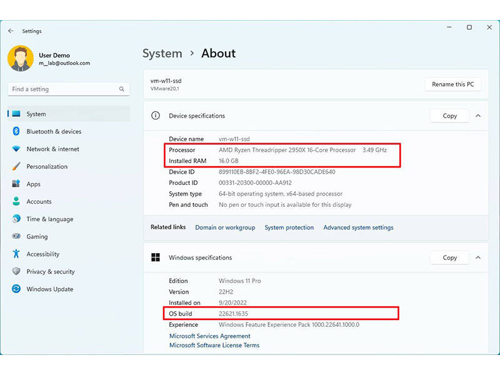Copy the Windows specifications
Image resolution: width=500 pixels, height=375 pixels.
click(x=449, y=257)
